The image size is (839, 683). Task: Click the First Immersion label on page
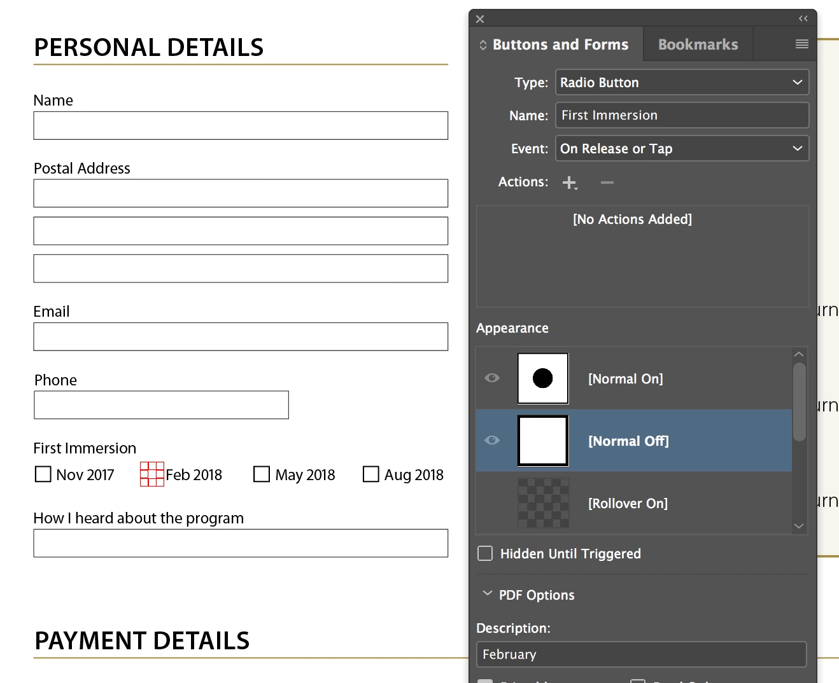(85, 448)
